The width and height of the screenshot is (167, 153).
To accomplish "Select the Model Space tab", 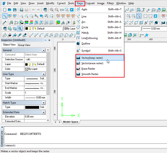I will pyautogui.click(x=71, y=122).
